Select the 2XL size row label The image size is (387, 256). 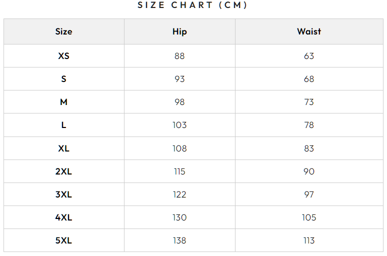tap(63, 171)
